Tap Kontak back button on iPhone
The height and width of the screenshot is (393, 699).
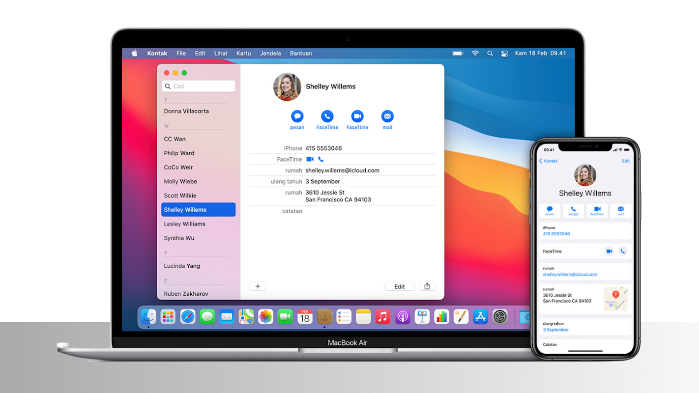pyautogui.click(x=549, y=161)
